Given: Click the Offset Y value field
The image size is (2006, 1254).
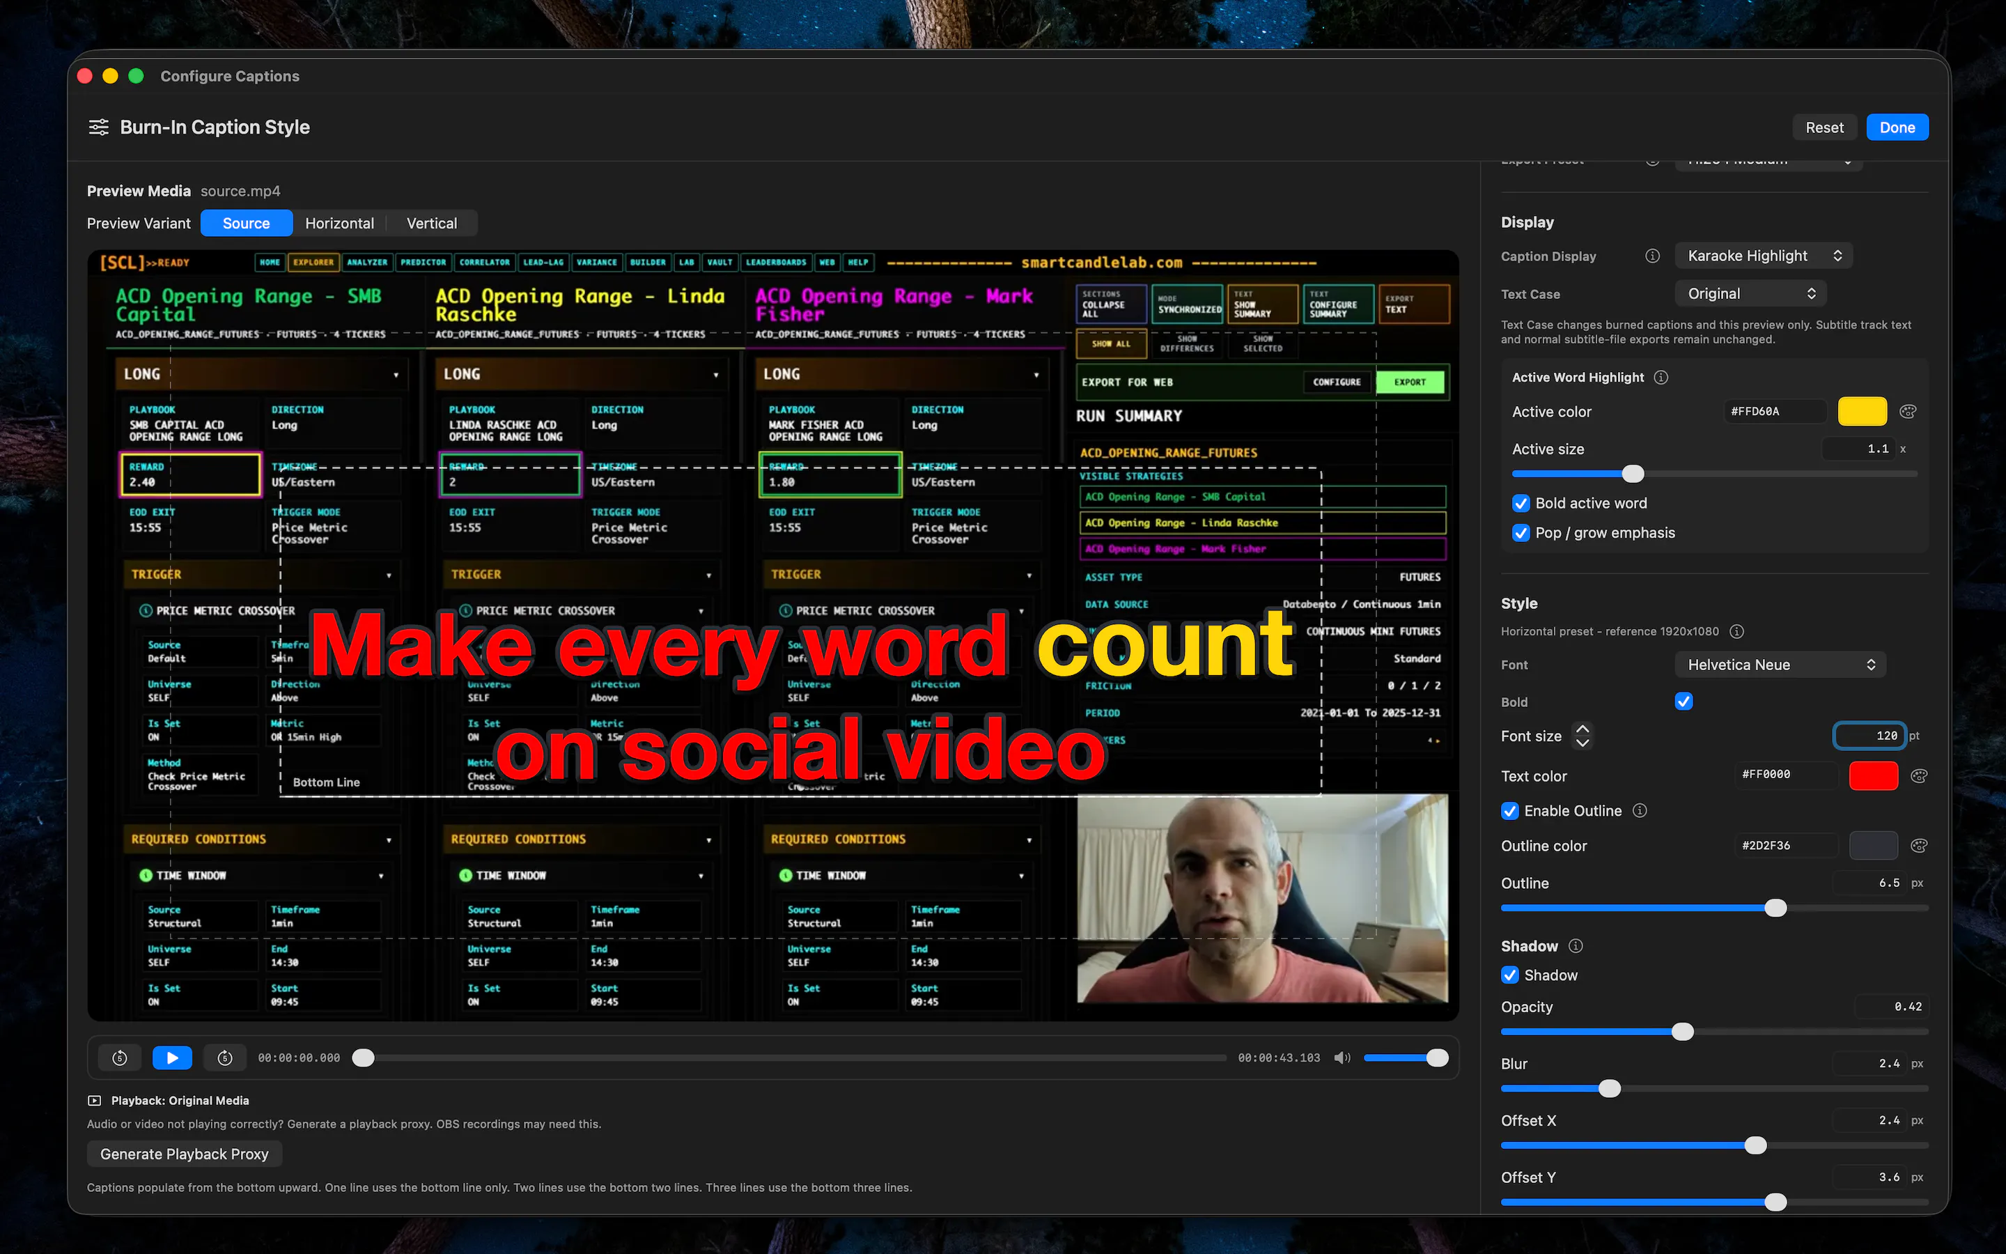Looking at the screenshot, I should [x=1868, y=1177].
